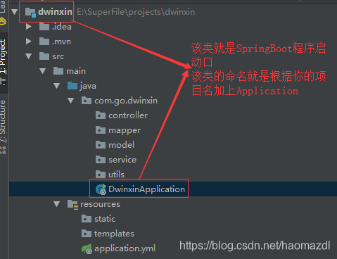
Task: Select the static folder name
Action: (x=105, y=219)
